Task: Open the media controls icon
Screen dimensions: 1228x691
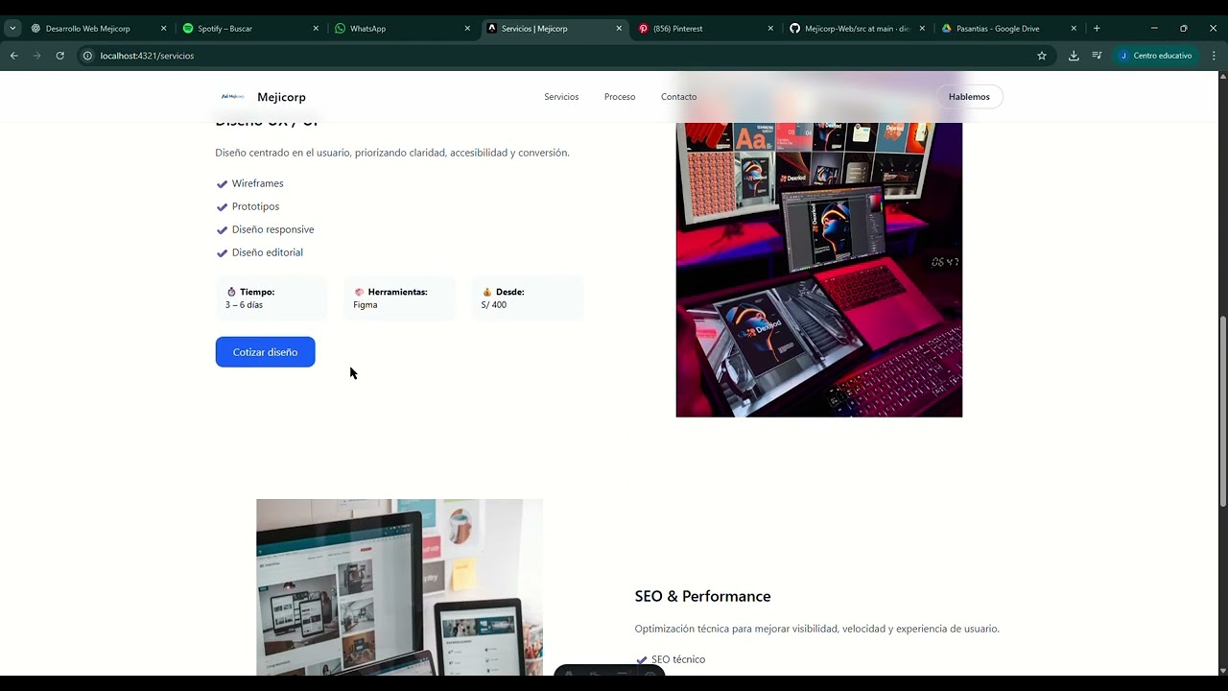Action: coord(1097,56)
